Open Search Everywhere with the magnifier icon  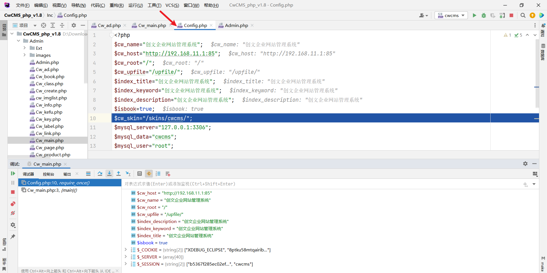coord(523,15)
